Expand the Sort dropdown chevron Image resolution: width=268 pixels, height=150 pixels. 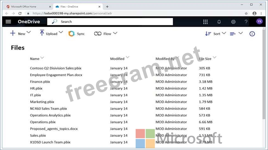pos(224,33)
